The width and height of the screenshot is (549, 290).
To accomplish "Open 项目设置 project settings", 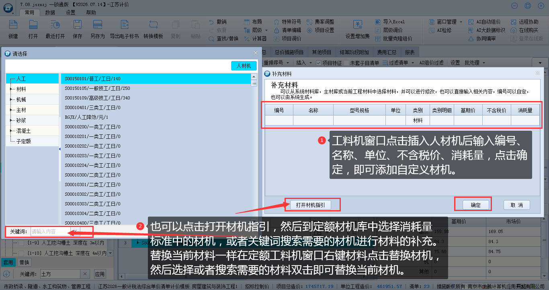I will point(320,30).
